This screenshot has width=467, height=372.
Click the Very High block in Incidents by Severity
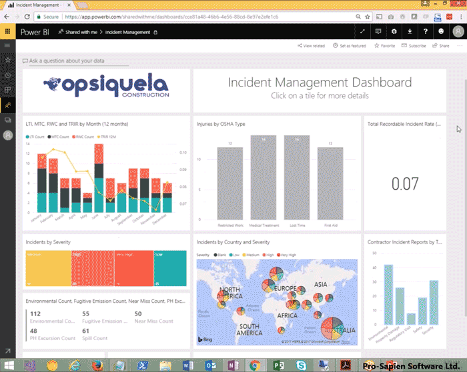[x=134, y=268]
